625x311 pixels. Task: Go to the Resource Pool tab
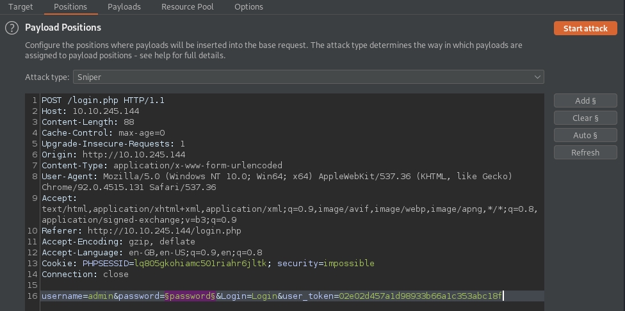click(x=188, y=7)
